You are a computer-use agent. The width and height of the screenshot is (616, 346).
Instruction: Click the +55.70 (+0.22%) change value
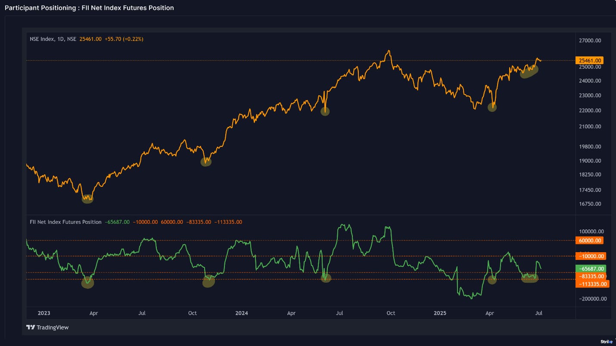[124, 38]
